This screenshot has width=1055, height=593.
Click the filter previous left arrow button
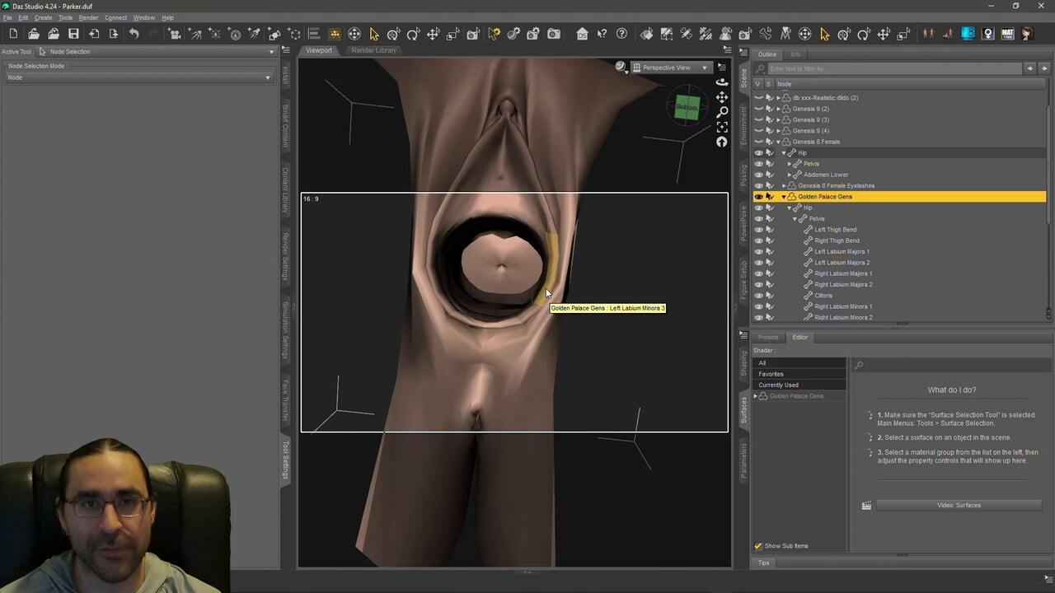1030,68
